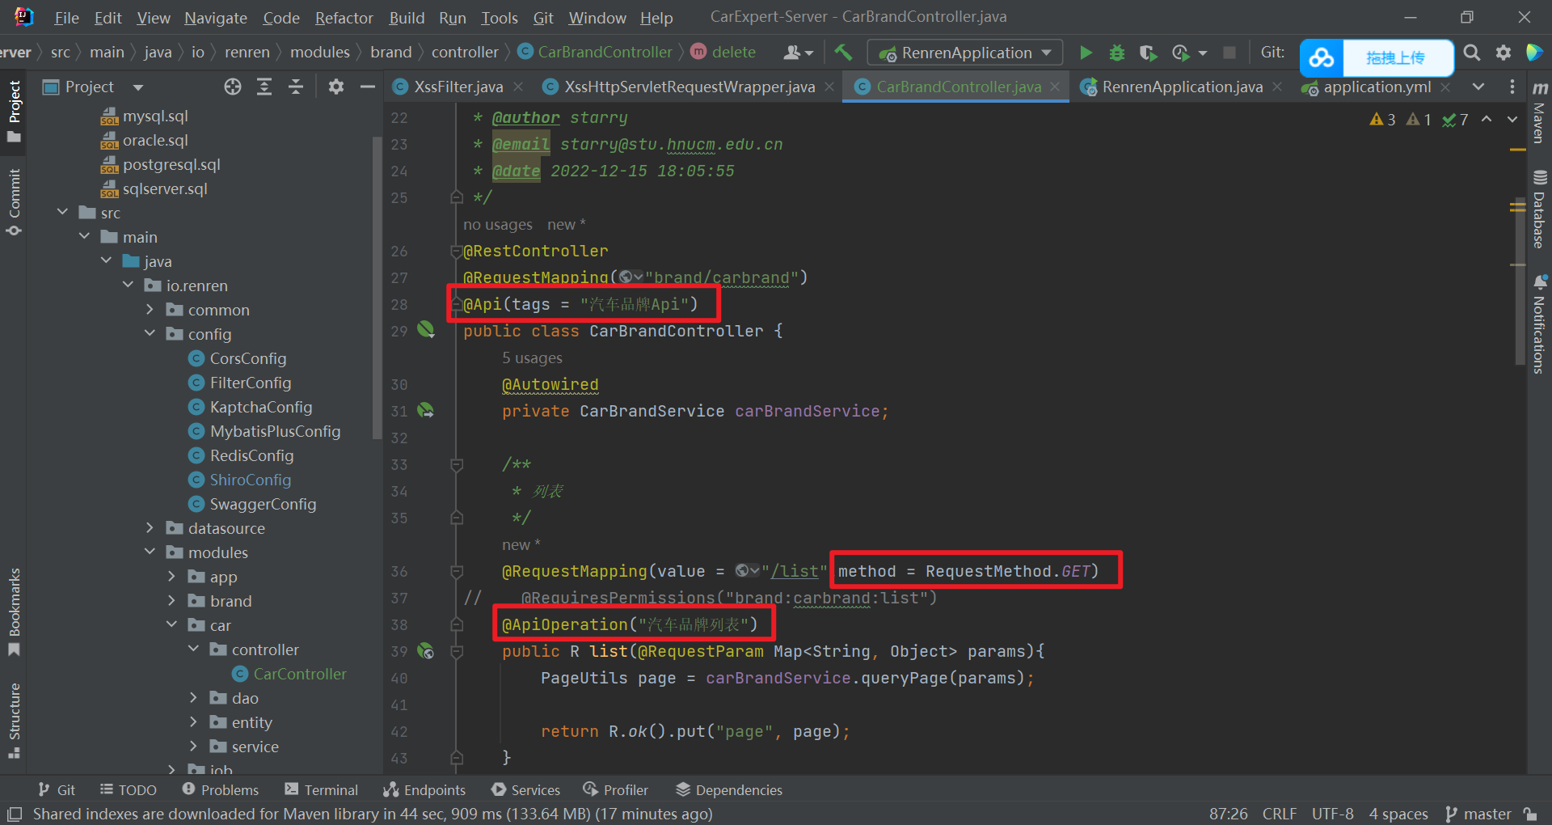Switch to RenrenApplication.java tab
The image size is (1552, 825).
1181,87
